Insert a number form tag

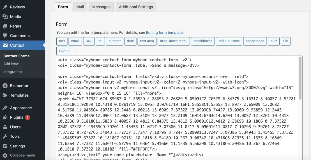(x=115, y=41)
